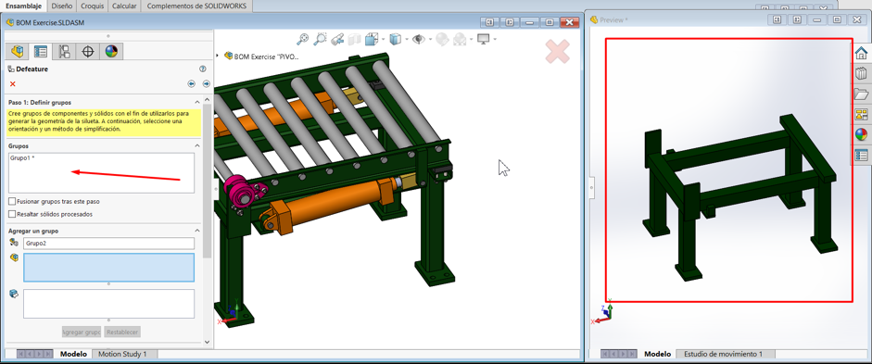Viewport: 872px width, 364px height.
Task: Expand the BOM Exercise flyout tree
Action: coord(218,56)
